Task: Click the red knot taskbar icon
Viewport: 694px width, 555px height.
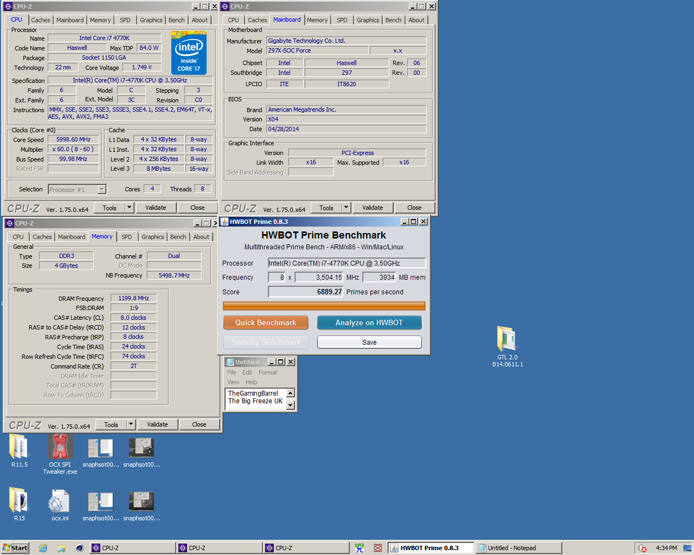Action: (x=378, y=548)
